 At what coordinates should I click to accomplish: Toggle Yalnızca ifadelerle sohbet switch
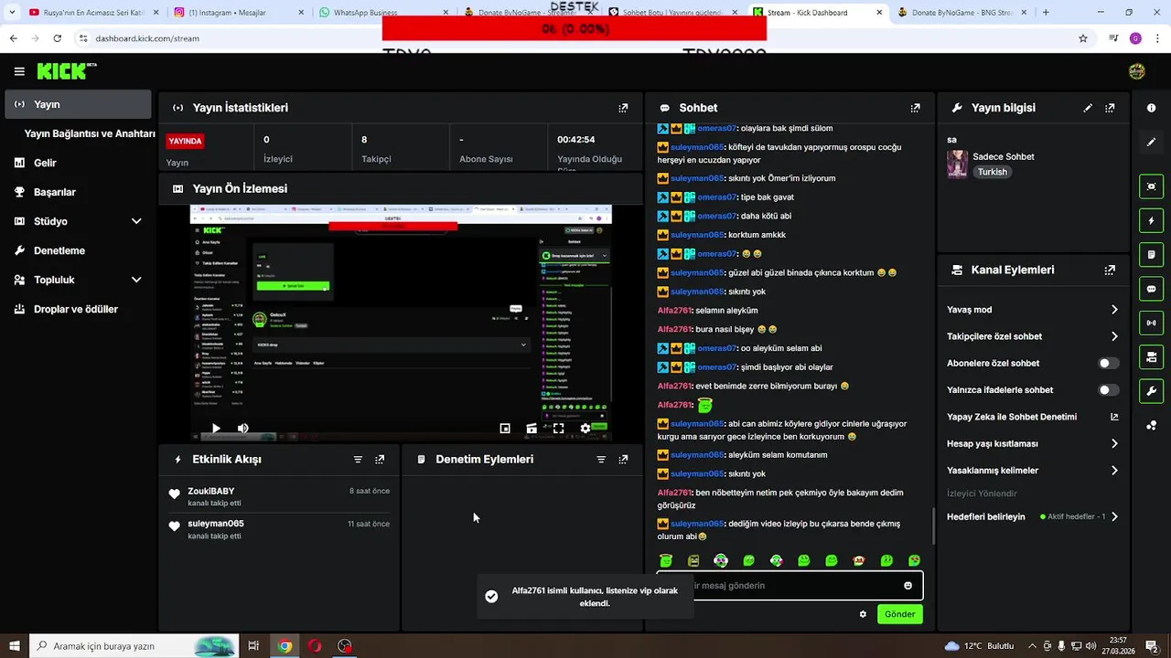click(1108, 390)
